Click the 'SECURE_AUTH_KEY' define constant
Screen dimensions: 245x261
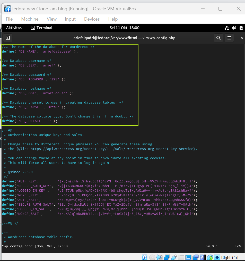click(34, 186)
